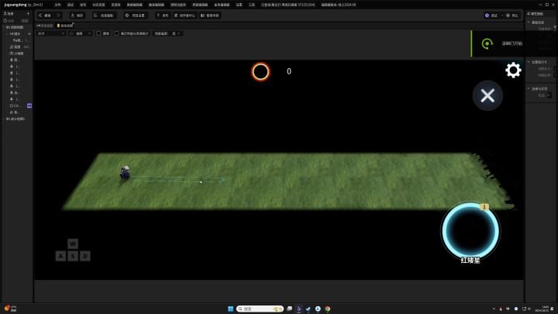Close the active scene tab
Image resolution: width=558 pixels, height=314 pixels.
click(x=73, y=24)
